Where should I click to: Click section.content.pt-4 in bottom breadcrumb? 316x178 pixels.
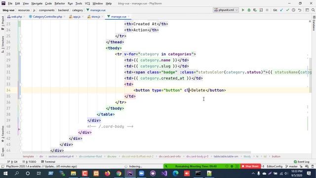point(61,156)
